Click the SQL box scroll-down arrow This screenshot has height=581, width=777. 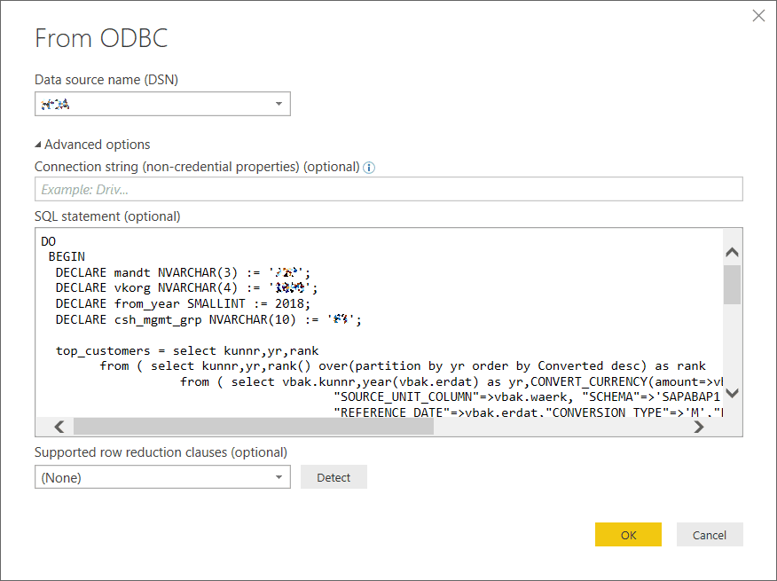(732, 394)
